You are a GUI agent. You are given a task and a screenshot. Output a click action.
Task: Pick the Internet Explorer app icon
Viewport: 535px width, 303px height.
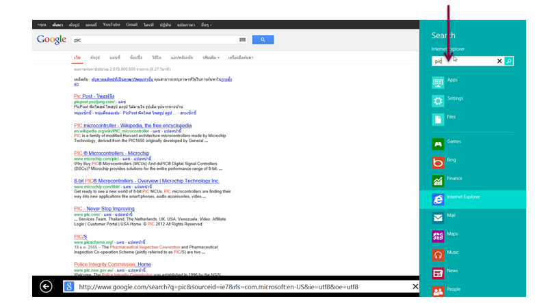tap(438, 199)
